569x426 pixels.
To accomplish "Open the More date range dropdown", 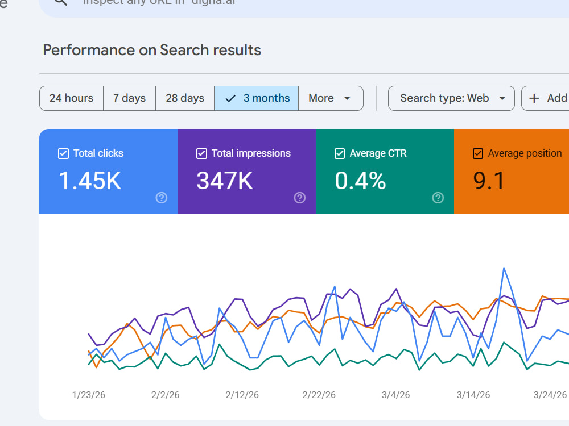I will pyautogui.click(x=331, y=98).
